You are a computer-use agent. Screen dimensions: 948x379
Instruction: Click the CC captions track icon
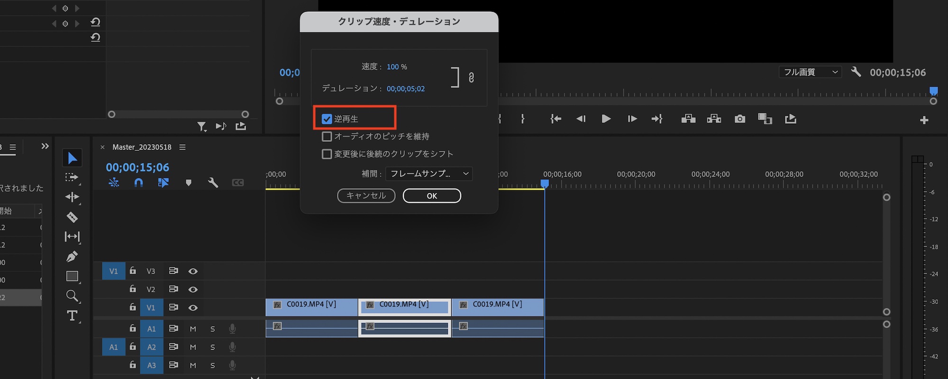click(238, 183)
